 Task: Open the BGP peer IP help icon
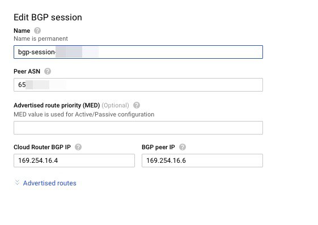[x=183, y=147]
